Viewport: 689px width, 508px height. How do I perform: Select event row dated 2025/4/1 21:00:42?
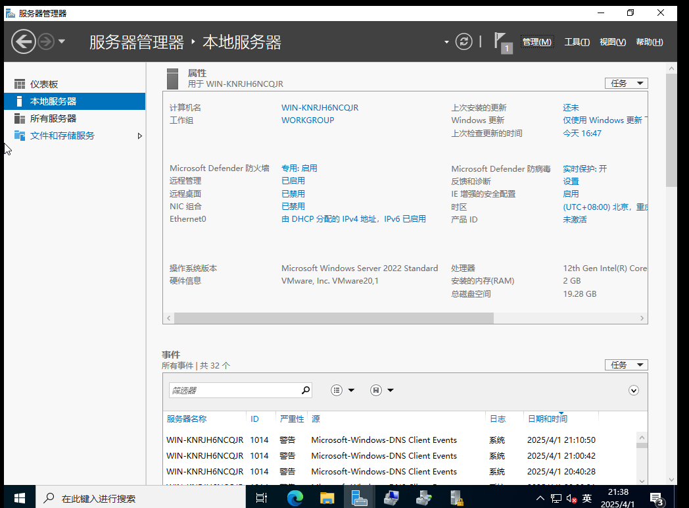[x=400, y=455]
